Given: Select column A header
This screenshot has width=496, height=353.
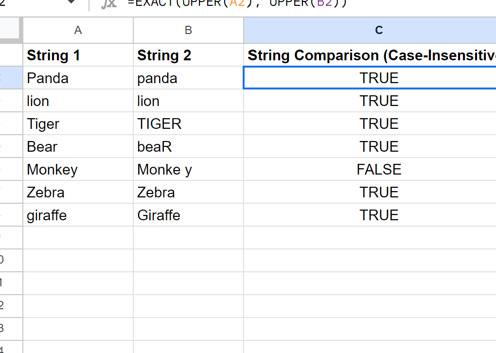Looking at the screenshot, I should tap(78, 30).
